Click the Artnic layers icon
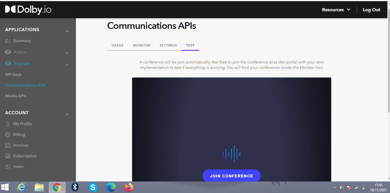 pos(8,52)
